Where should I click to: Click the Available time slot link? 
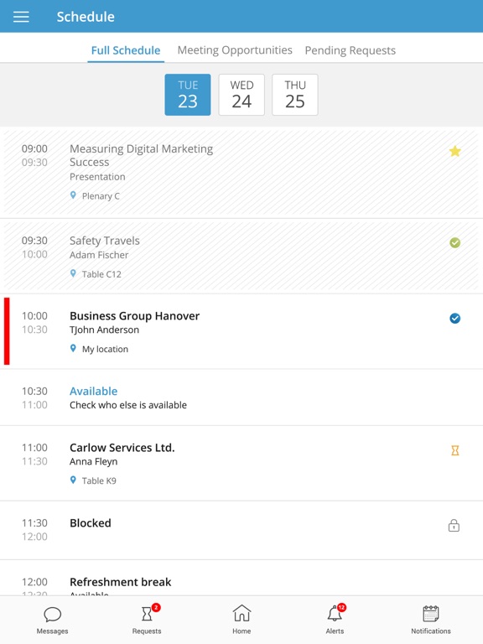(x=94, y=391)
